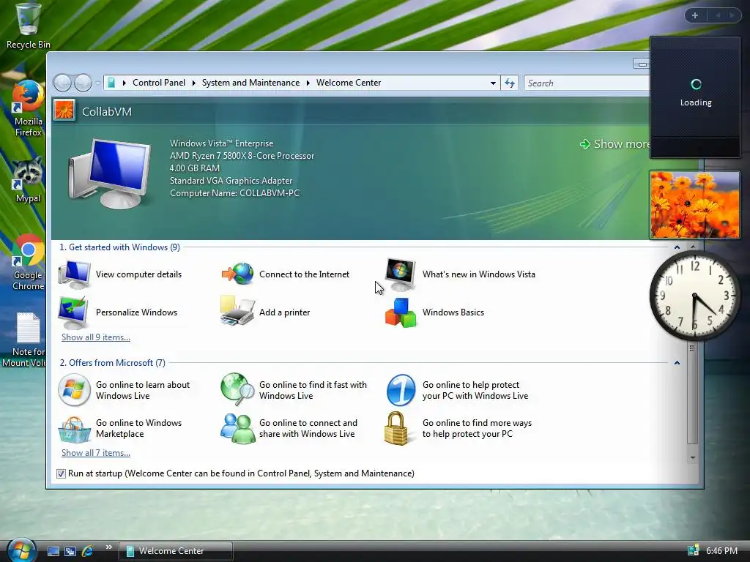Screen dimensions: 750x562
Task: Click the Forward navigation button
Action: [x=83, y=83]
